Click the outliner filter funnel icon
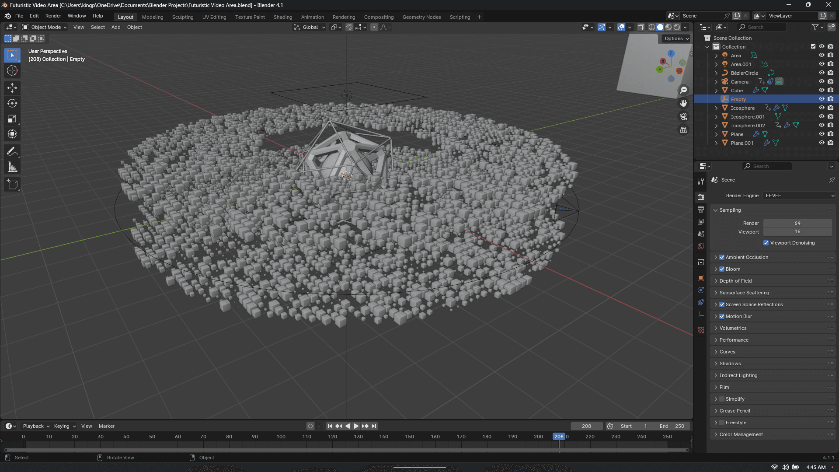Viewport: 839px width, 472px height. point(815,27)
